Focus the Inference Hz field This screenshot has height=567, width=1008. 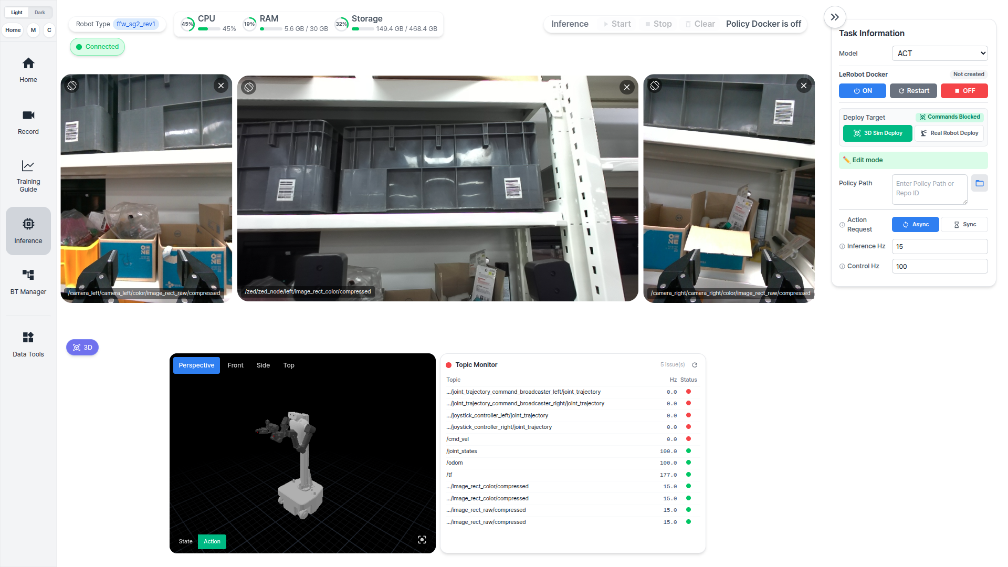coord(940,246)
